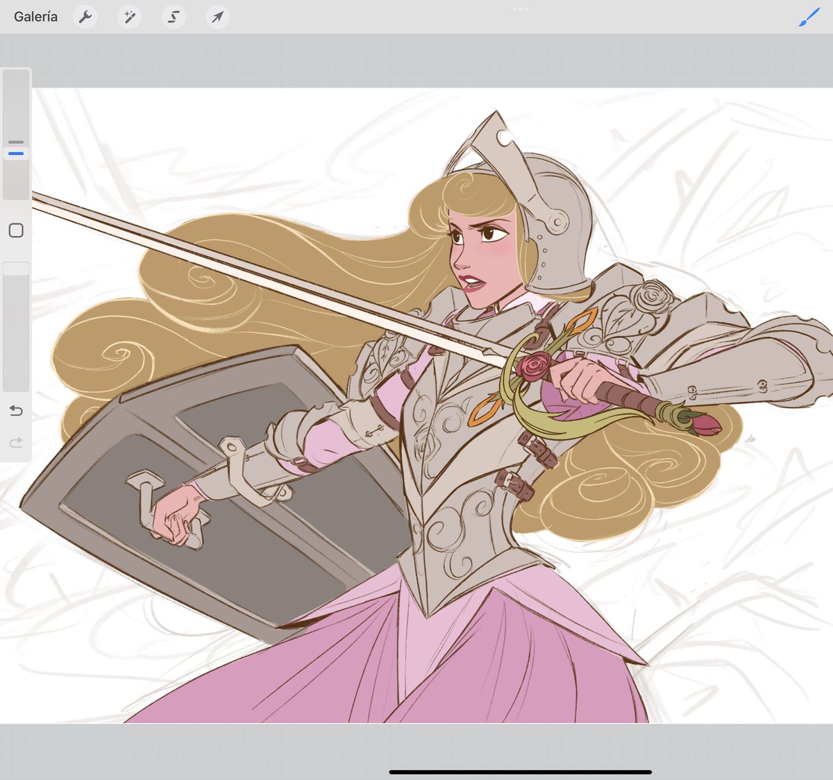
Task: Tap the Transform toolbar item to move artwork
Action: [x=217, y=17]
